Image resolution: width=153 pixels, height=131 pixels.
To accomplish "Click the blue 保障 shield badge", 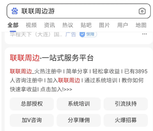I will (88, 34).
